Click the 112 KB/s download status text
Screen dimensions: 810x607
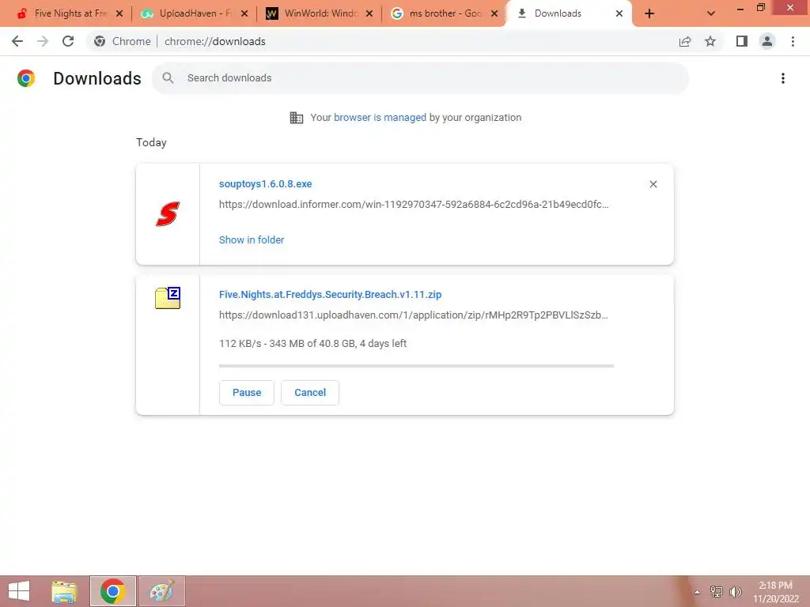[x=312, y=344]
